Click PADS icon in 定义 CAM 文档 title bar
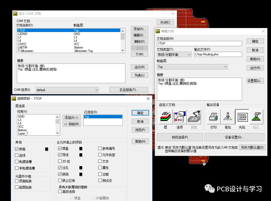 [x=15, y=13]
